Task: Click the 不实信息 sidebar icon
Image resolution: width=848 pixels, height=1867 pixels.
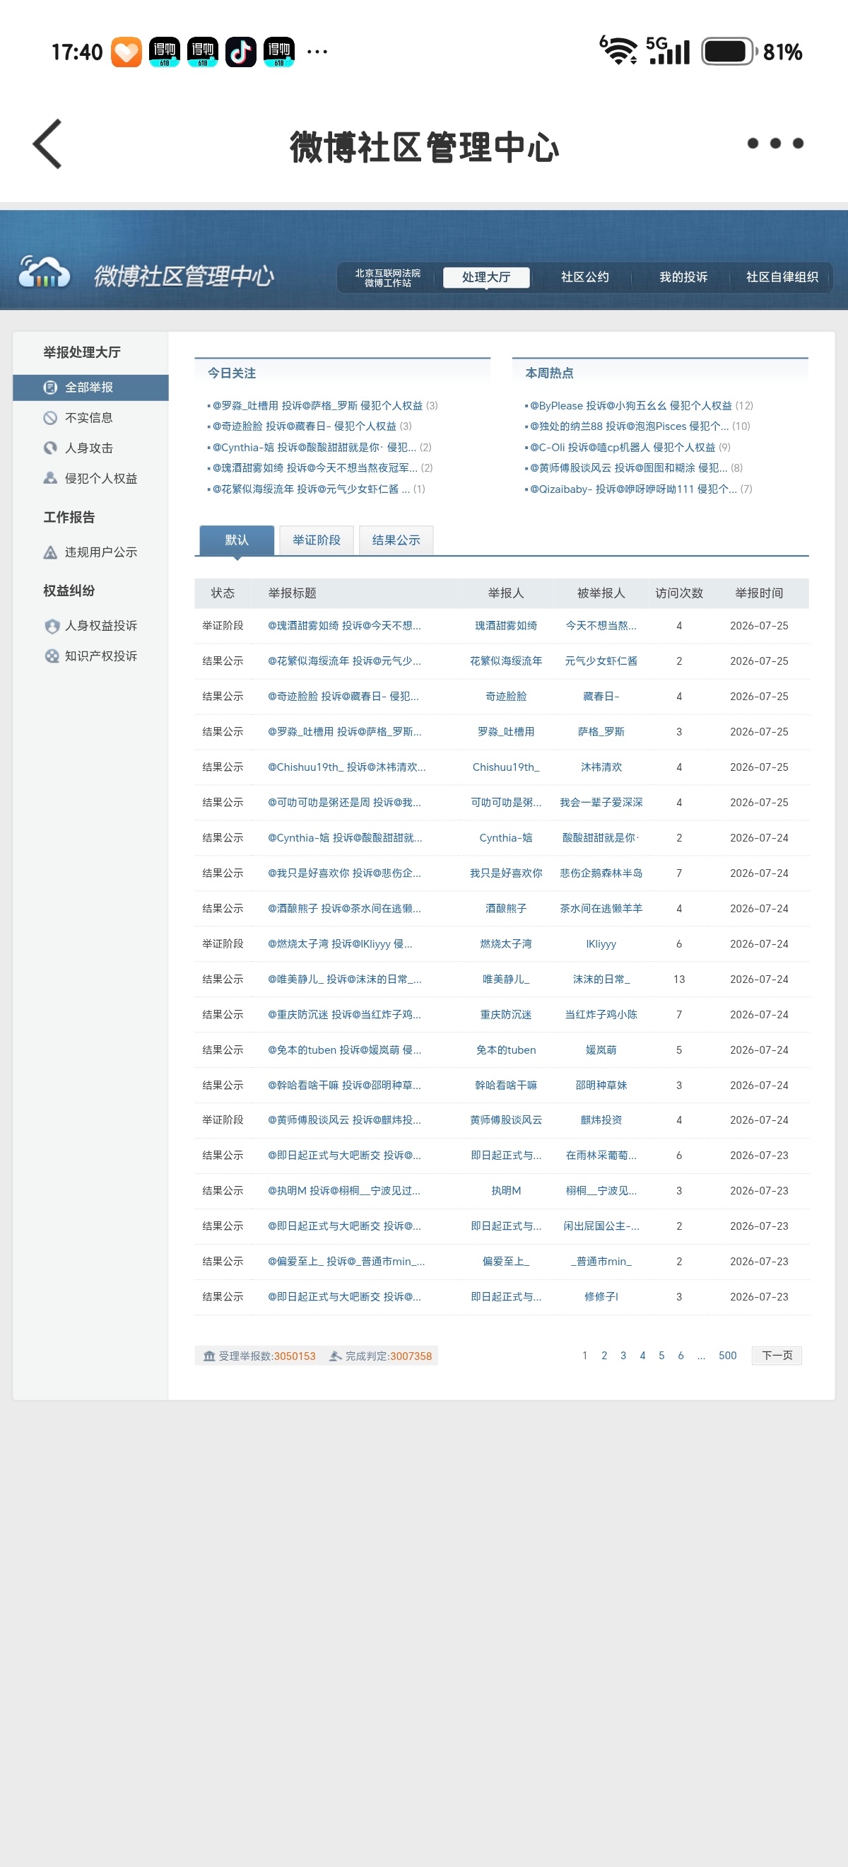Action: pyautogui.click(x=50, y=418)
